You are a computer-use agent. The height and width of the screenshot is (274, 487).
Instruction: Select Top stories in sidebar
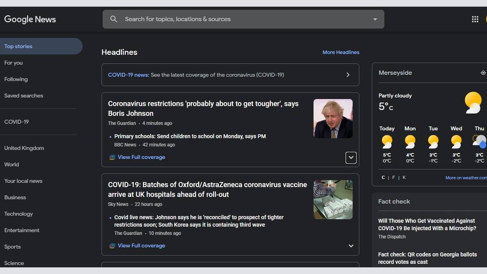coord(41,46)
